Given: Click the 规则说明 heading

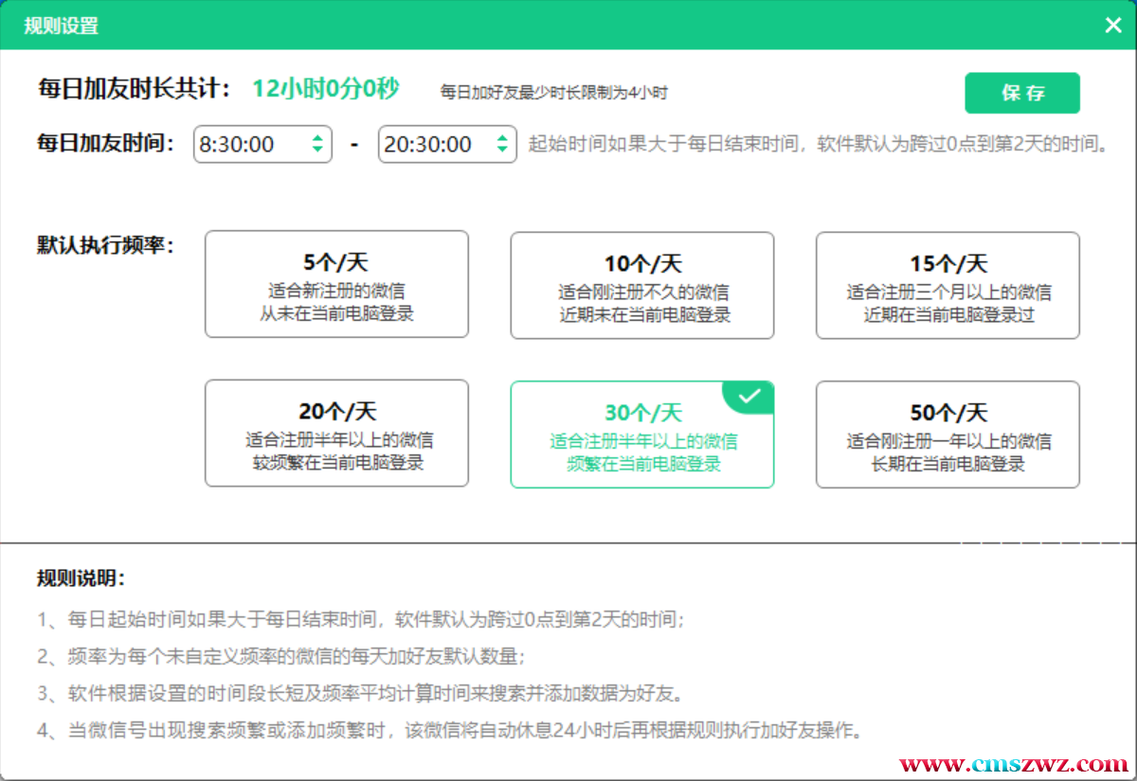Looking at the screenshot, I should point(81,578).
